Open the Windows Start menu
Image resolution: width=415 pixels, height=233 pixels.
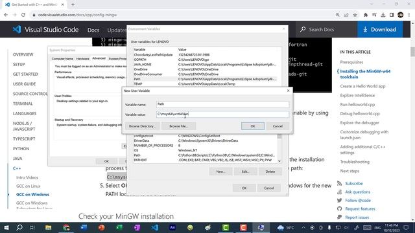6,227
